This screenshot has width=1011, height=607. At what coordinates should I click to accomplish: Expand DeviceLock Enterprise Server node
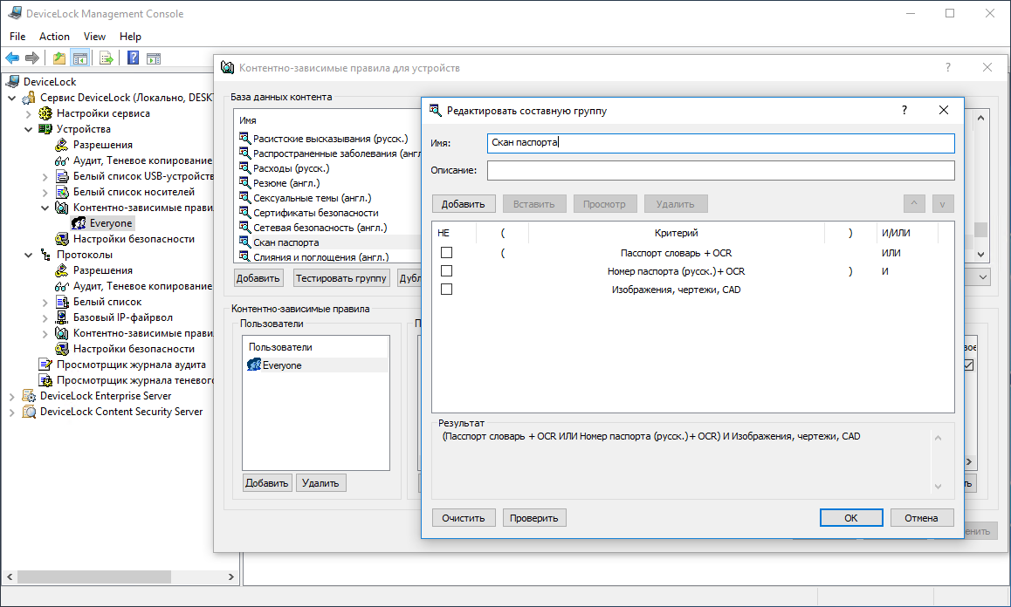12,396
